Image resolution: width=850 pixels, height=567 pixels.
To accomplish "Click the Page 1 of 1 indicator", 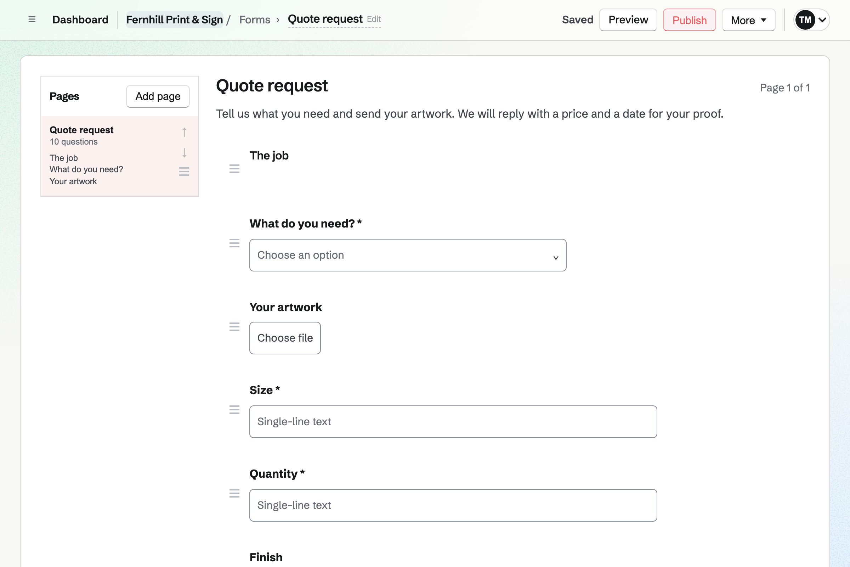I will pos(784,88).
